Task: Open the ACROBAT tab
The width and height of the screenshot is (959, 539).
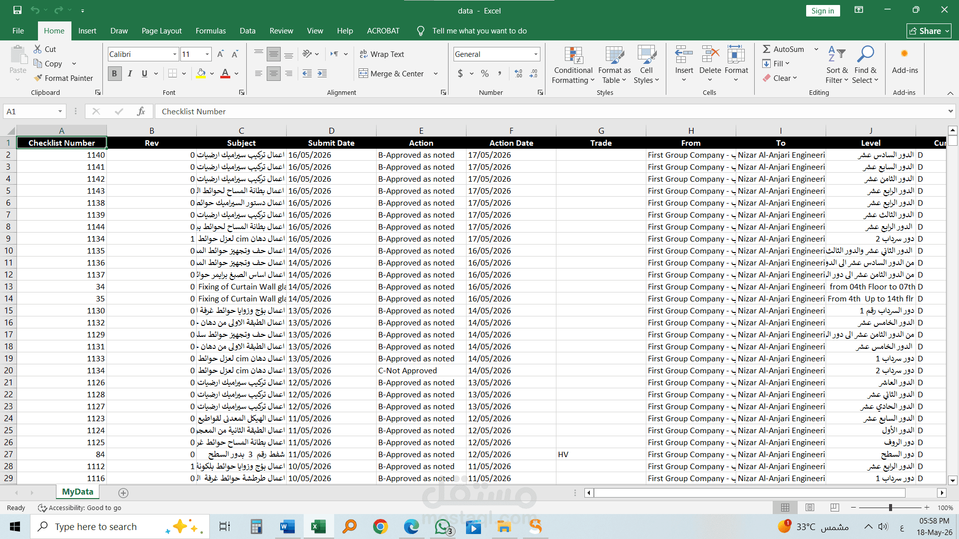Action: tap(383, 30)
